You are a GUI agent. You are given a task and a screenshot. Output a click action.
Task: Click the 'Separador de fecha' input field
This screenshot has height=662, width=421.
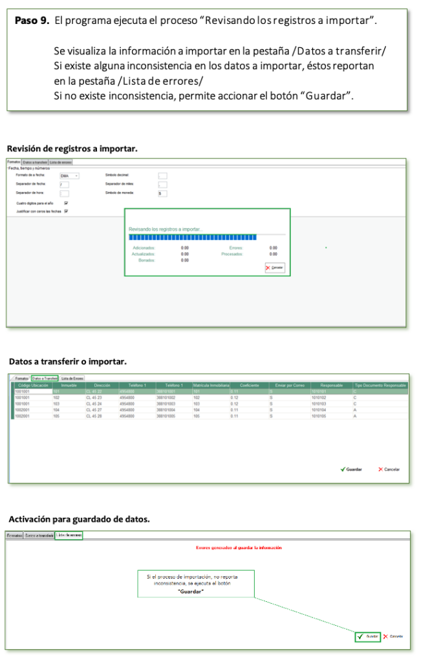(64, 184)
